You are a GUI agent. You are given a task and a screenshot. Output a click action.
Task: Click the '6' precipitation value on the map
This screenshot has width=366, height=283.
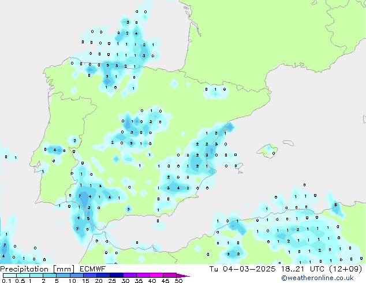(x=336, y=205)
